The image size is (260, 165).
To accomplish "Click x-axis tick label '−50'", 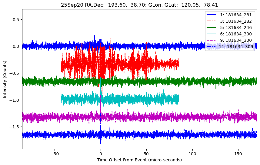I will click(55, 154).
